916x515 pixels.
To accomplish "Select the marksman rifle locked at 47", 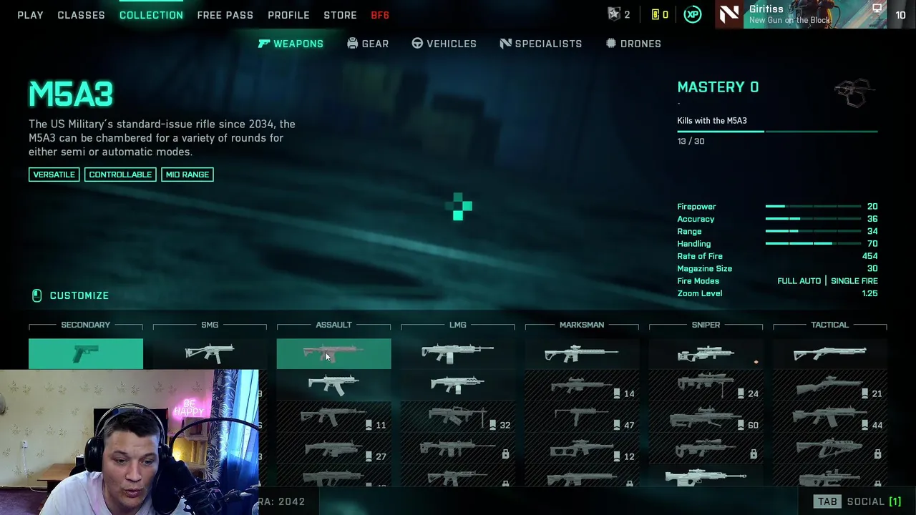I will click(582, 416).
